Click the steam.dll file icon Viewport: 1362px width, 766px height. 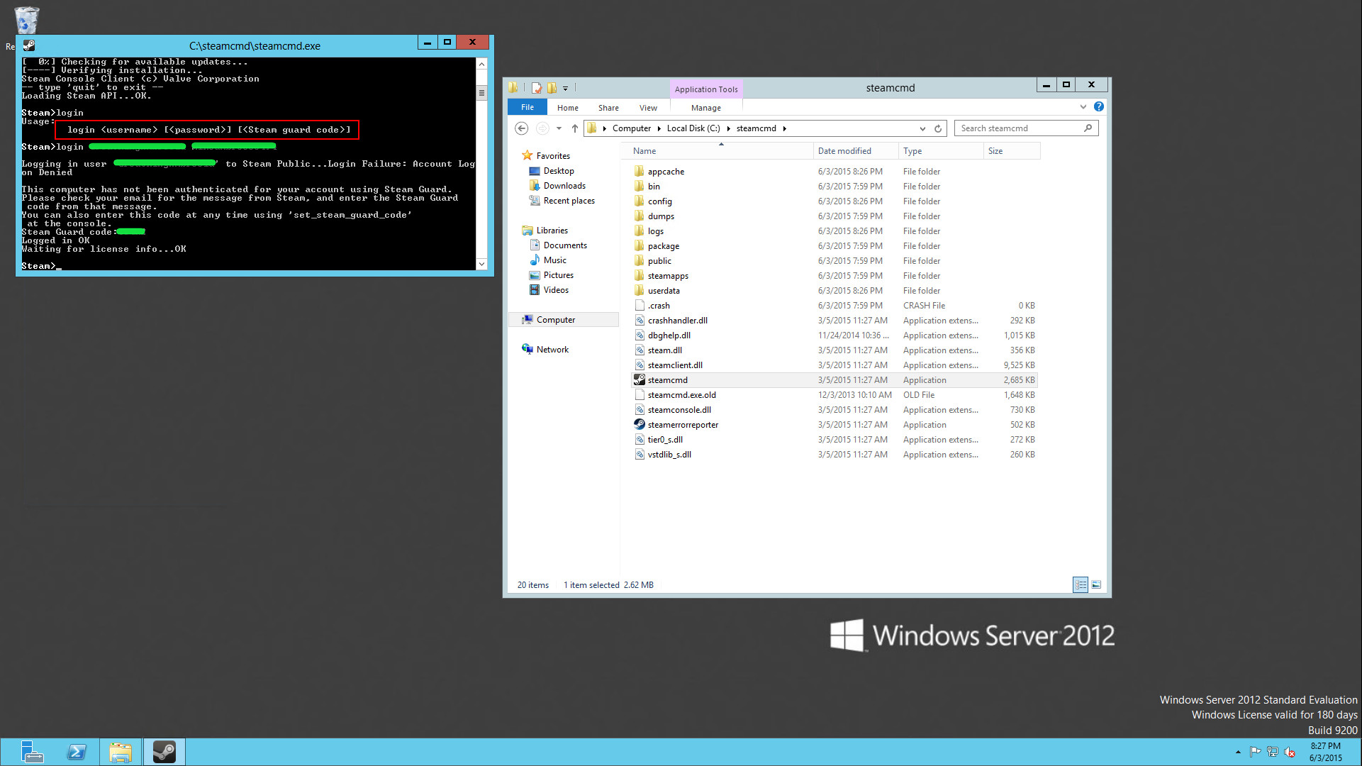click(x=639, y=350)
